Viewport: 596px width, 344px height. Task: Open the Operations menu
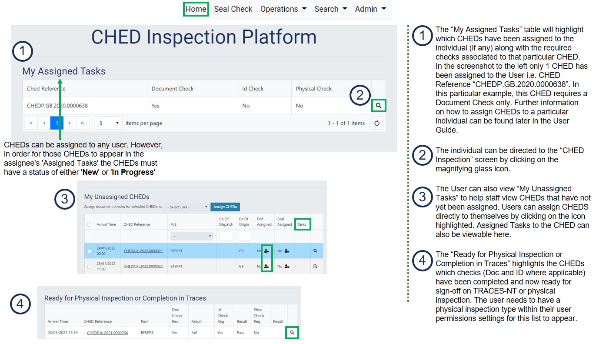point(283,9)
